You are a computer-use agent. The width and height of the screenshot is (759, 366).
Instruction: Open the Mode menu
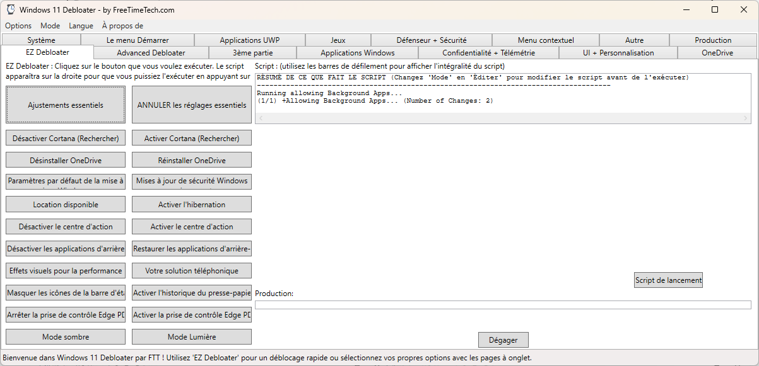coord(50,26)
